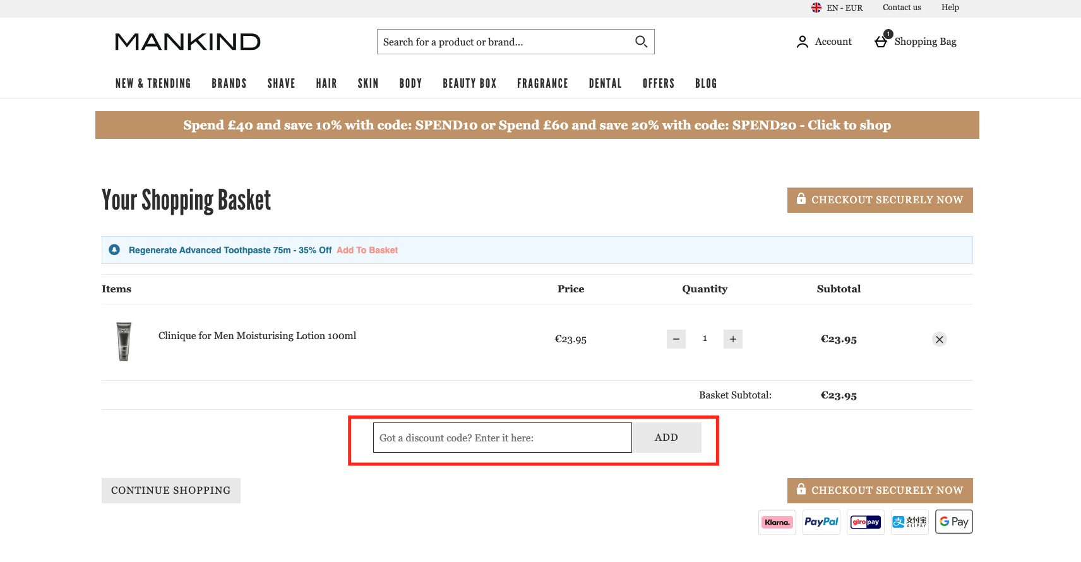1081x562 pixels.
Task: Decrease quantity with the minus button
Action: point(676,339)
